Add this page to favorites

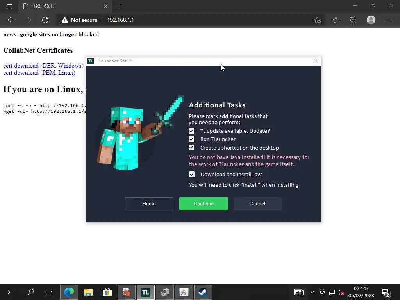(x=317, y=20)
